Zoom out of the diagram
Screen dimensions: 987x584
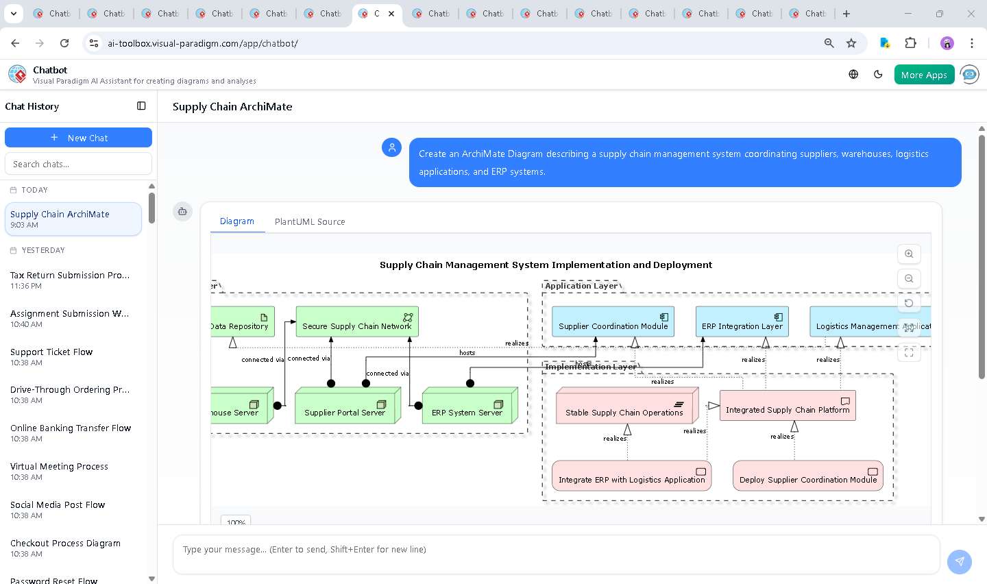point(909,278)
